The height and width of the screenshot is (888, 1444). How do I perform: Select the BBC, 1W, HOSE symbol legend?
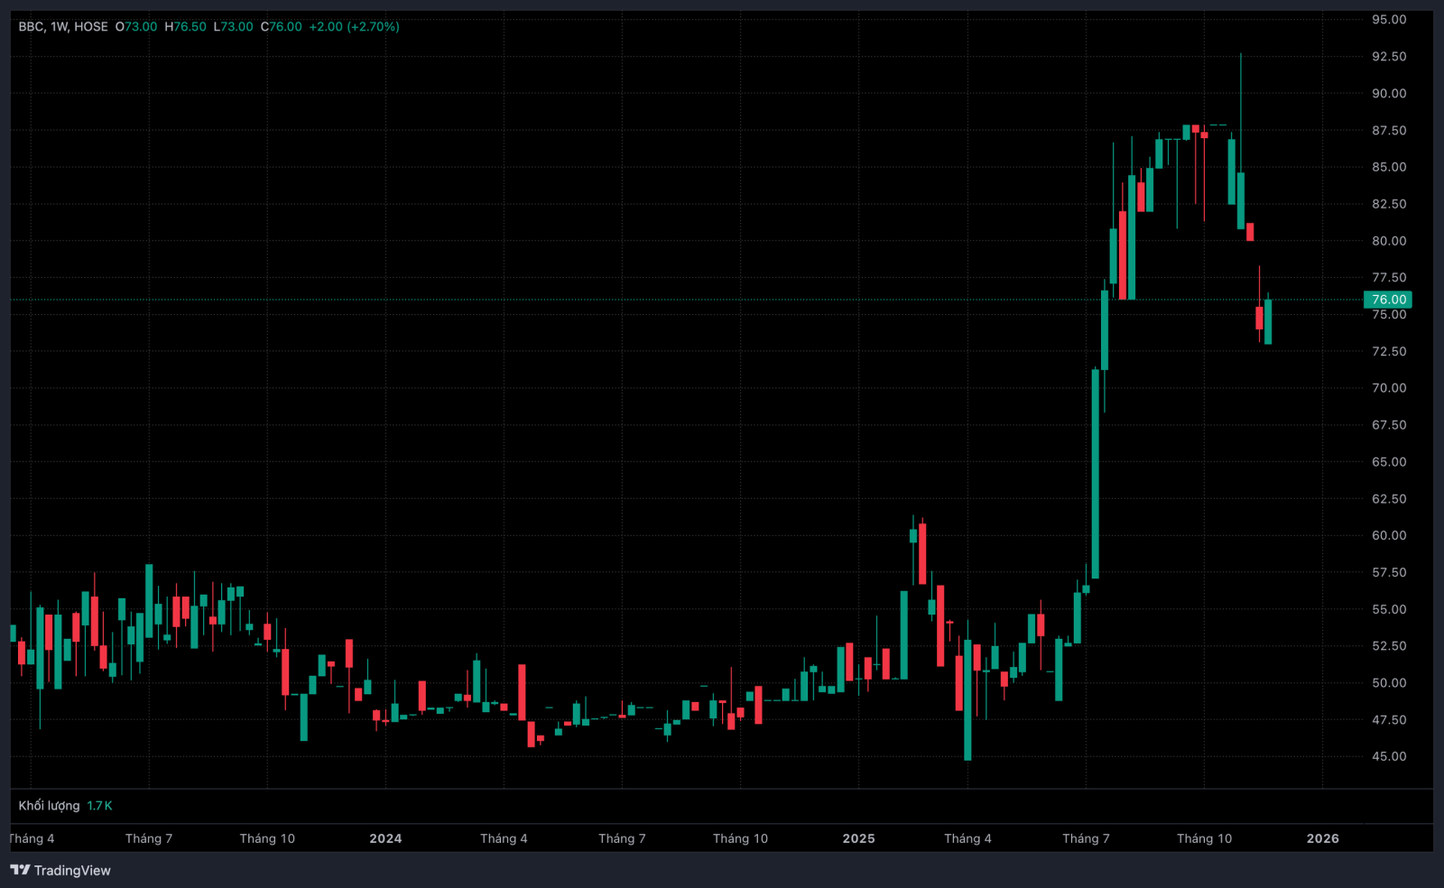(63, 27)
